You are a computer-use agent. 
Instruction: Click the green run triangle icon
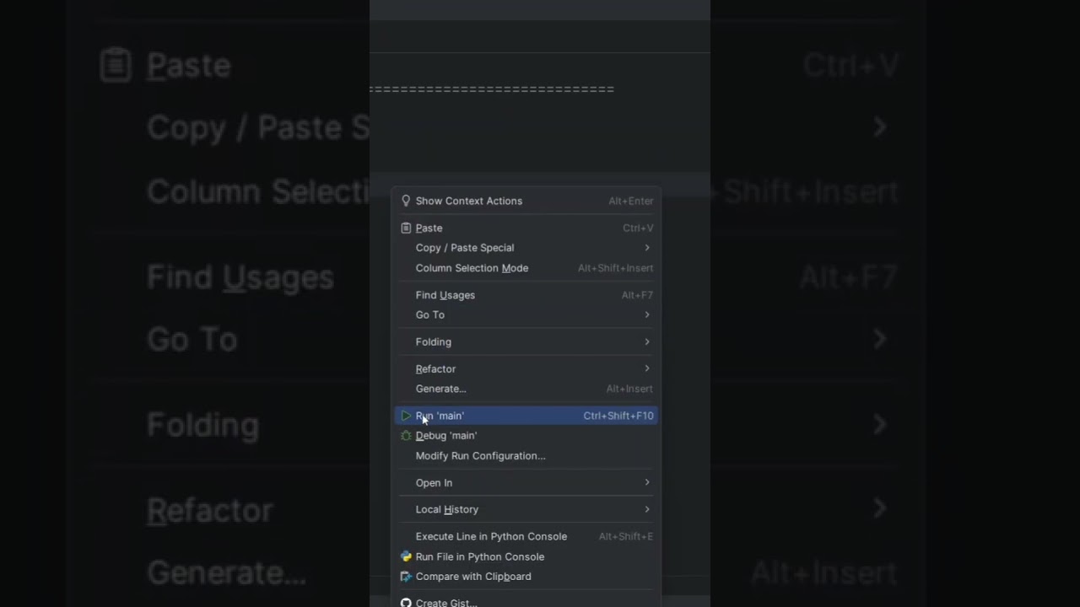406,416
